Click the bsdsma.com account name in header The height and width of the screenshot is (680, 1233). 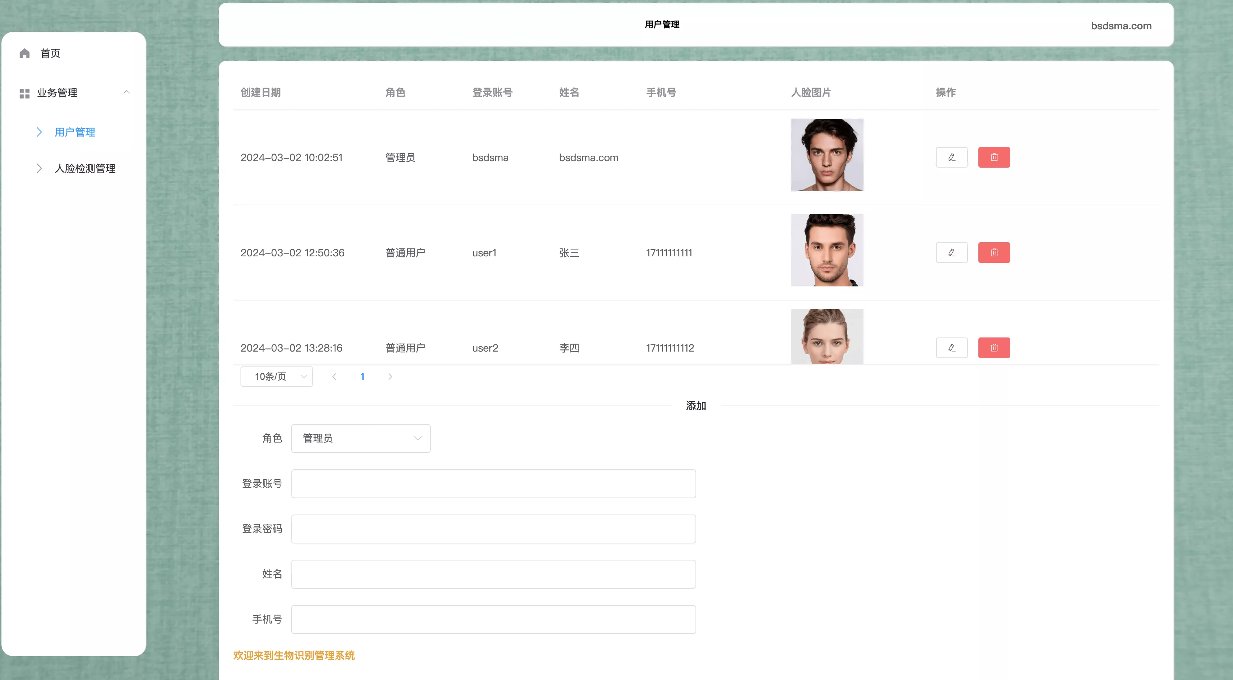click(1120, 26)
